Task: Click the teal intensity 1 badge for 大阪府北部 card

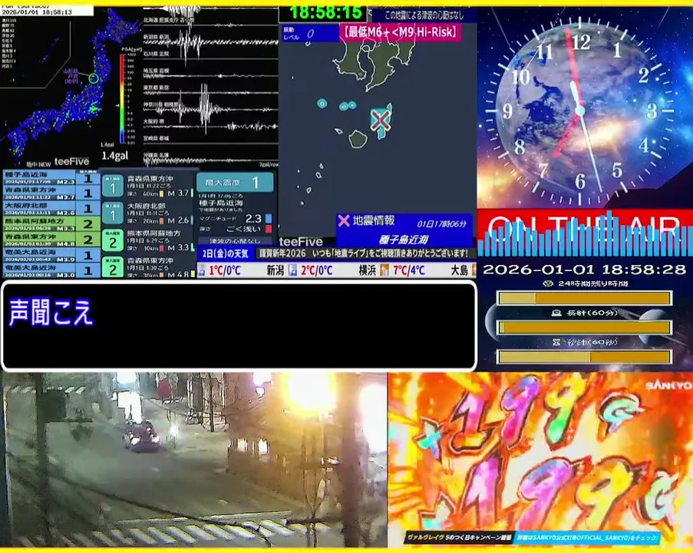Action: click(x=112, y=214)
